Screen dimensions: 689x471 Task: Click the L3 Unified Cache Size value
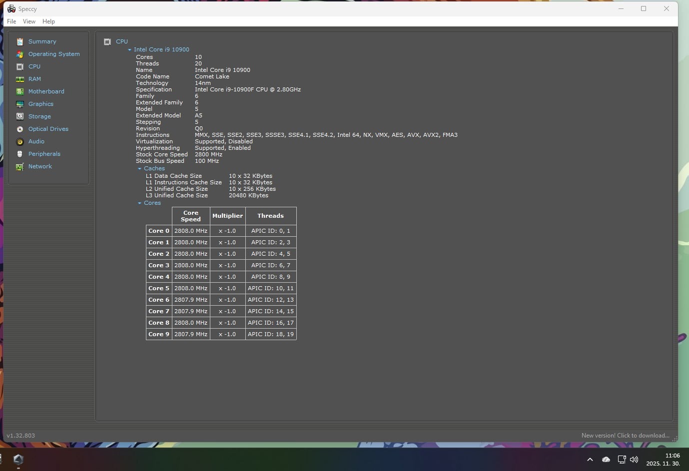click(248, 195)
